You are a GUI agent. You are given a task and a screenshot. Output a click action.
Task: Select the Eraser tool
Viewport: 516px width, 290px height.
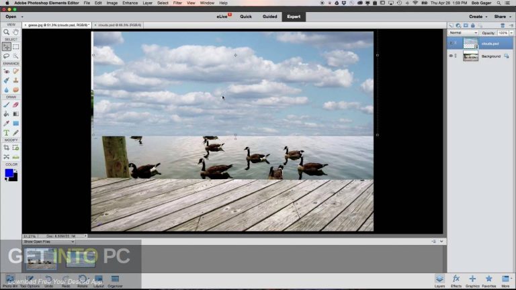pyautogui.click(x=15, y=105)
